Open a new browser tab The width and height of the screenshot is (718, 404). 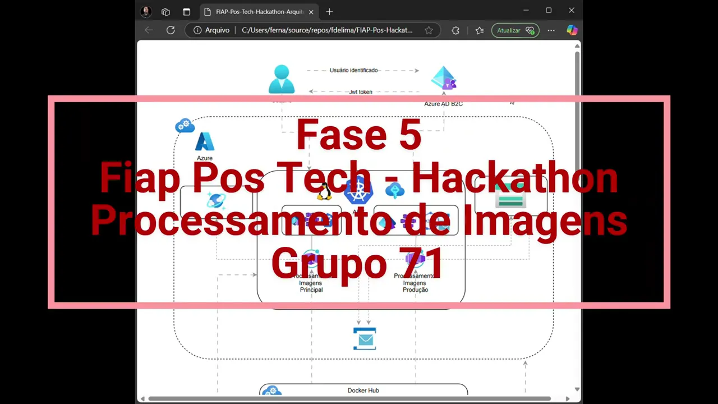point(329,11)
